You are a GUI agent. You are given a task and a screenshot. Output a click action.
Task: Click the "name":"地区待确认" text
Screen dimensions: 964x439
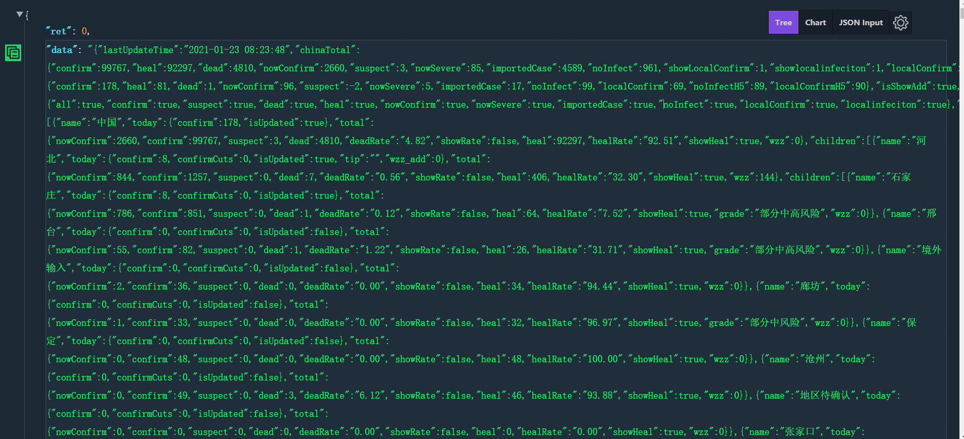click(808, 396)
